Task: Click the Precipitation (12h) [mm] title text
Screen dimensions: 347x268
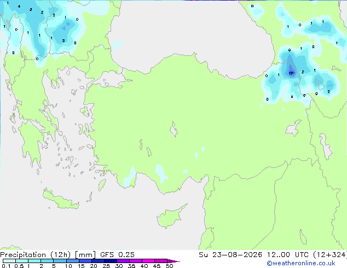Action: coord(48,255)
